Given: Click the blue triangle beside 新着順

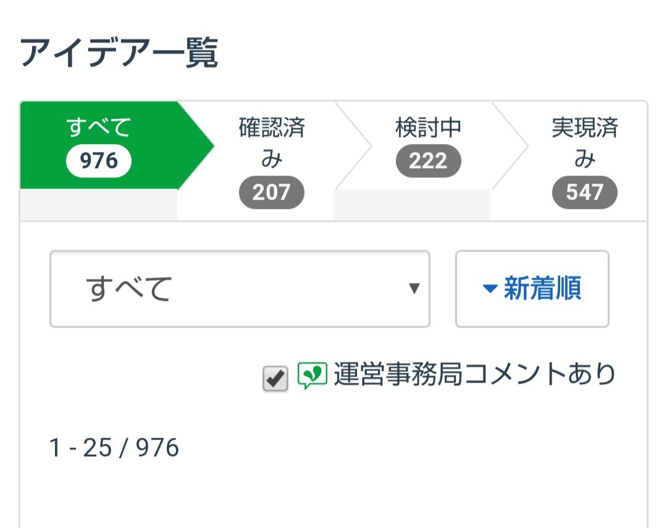Looking at the screenshot, I should [490, 289].
